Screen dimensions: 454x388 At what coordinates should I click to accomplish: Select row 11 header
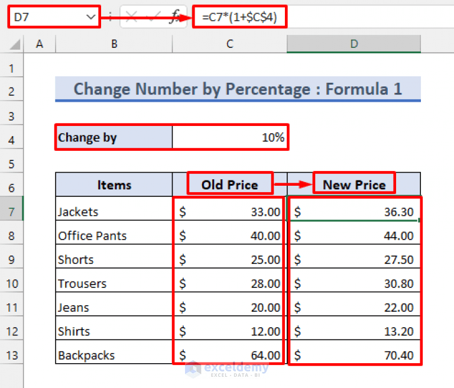(12, 304)
